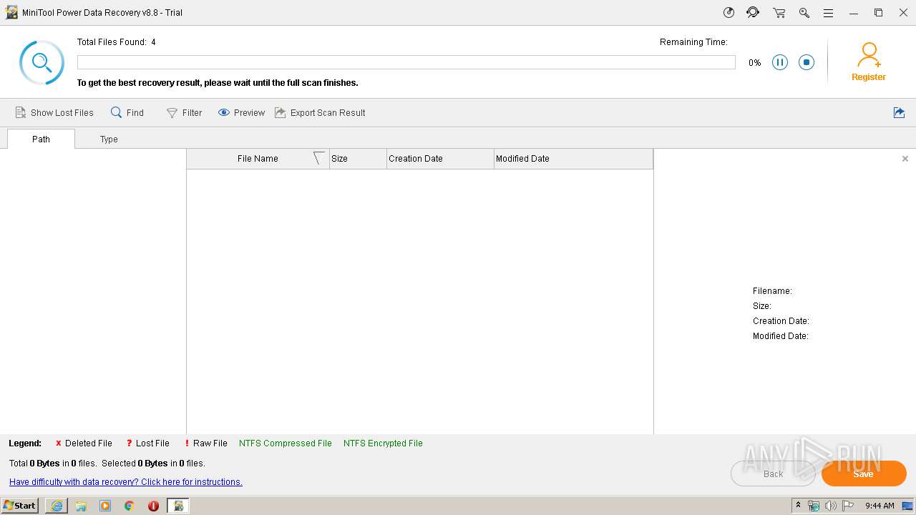Open the hamburger menu
Screen dimensions: 916x515
click(x=828, y=13)
